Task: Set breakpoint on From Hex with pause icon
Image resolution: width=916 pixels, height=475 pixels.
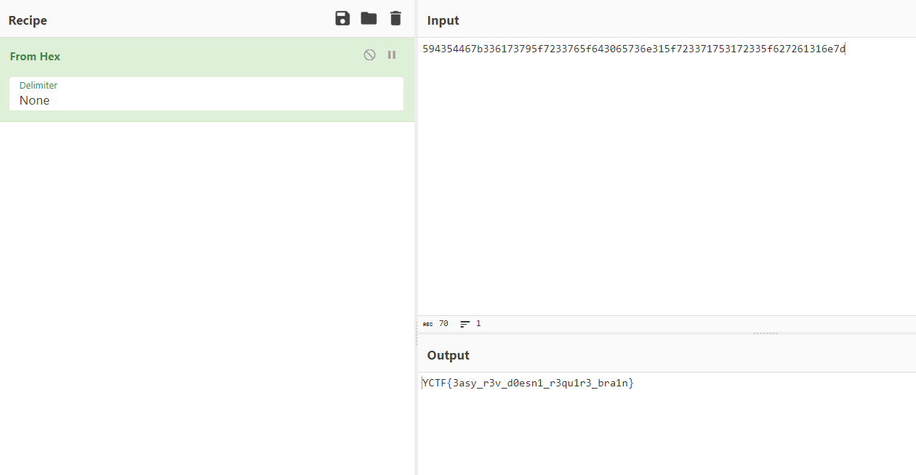Action: click(x=392, y=55)
